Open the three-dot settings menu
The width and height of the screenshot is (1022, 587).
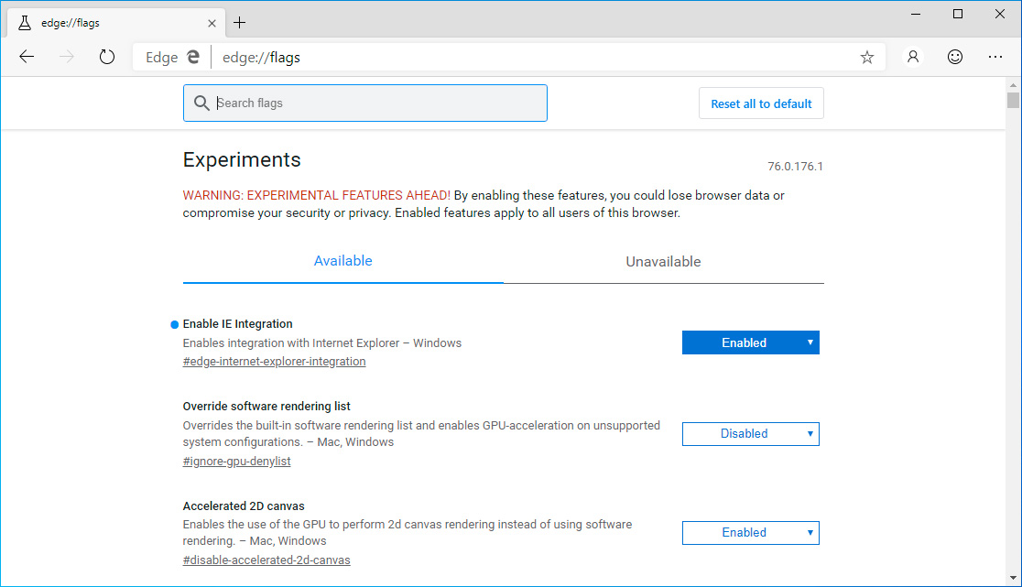[997, 57]
